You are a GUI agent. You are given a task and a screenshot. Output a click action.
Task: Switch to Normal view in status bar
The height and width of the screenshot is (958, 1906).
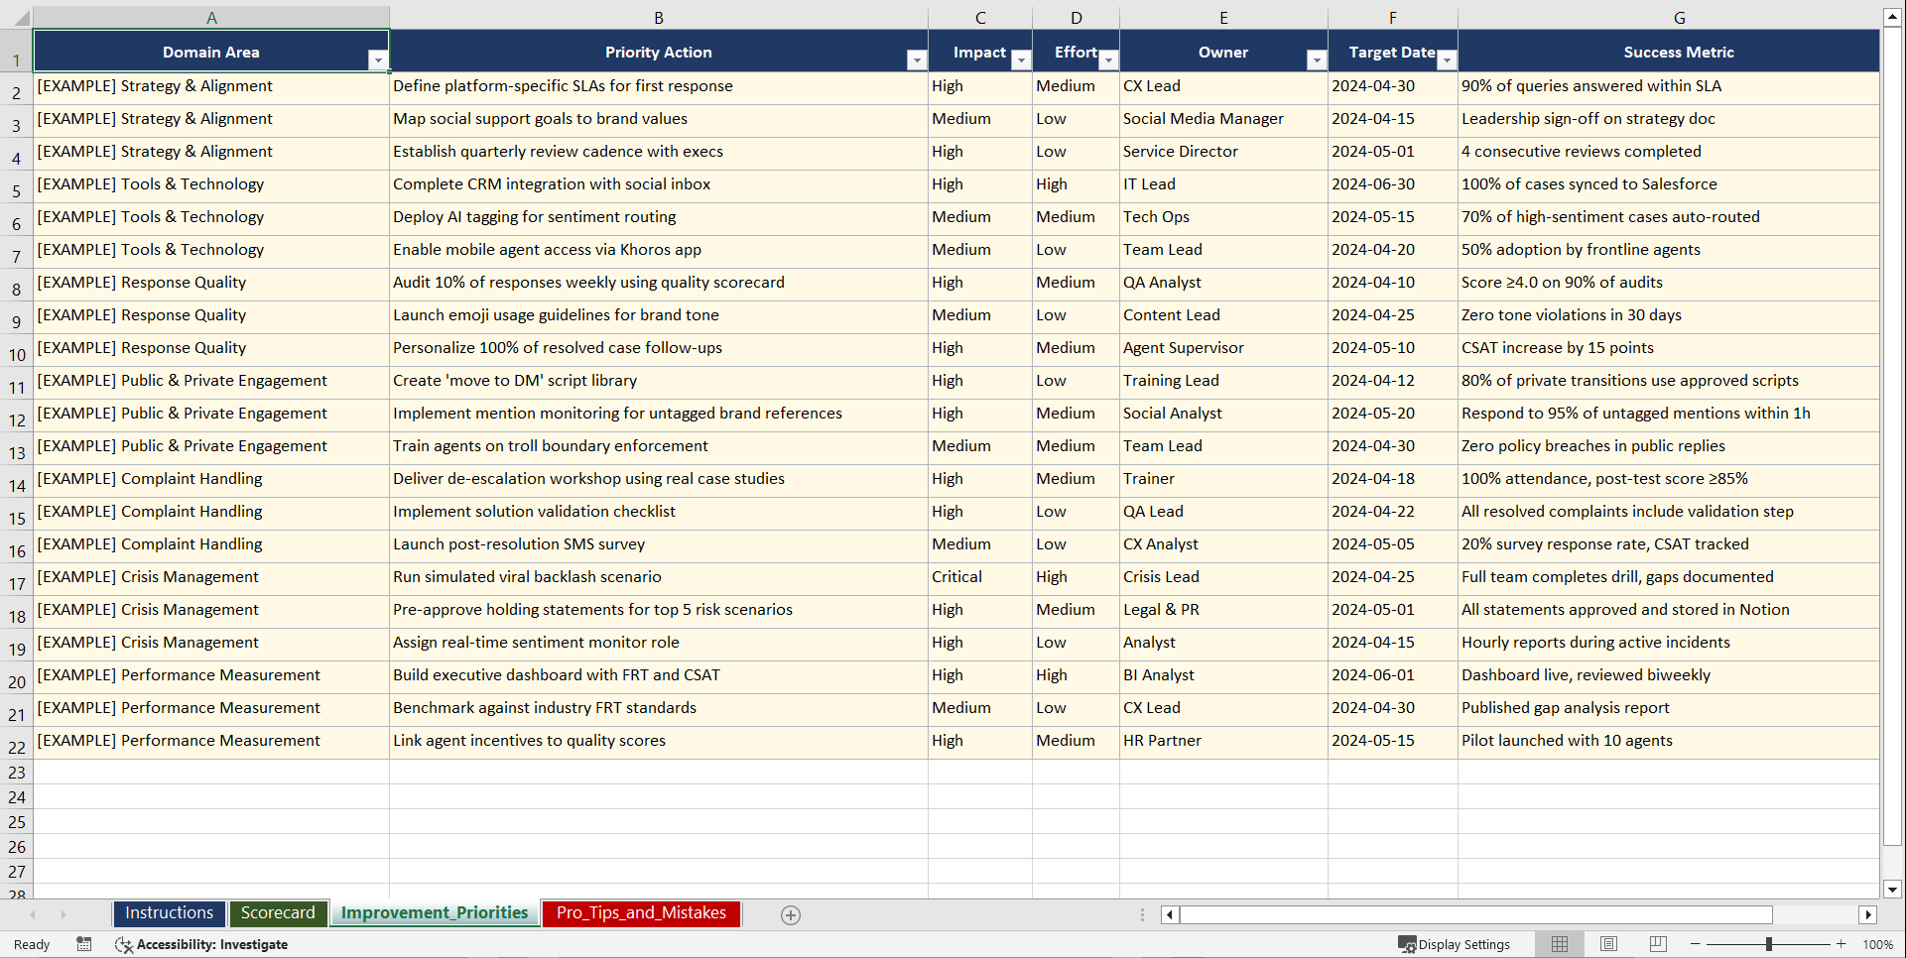[x=1559, y=944]
